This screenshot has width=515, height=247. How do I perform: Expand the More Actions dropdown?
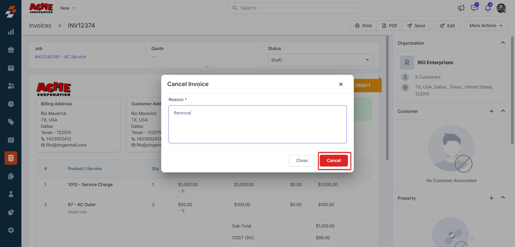point(486,26)
